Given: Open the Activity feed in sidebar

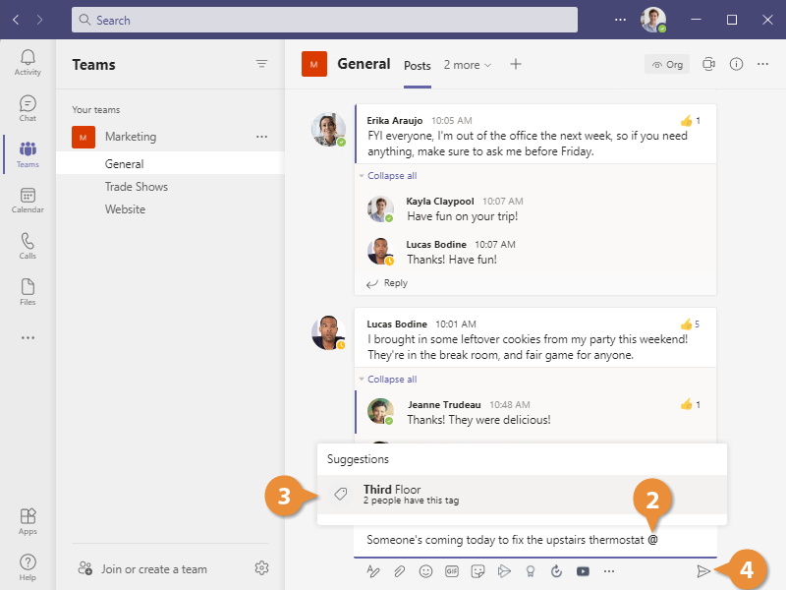Looking at the screenshot, I should click(x=28, y=62).
